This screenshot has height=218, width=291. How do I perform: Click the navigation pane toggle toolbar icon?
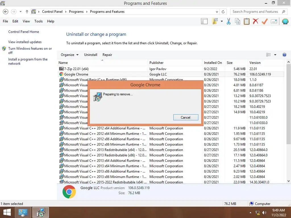tap(204, 21)
